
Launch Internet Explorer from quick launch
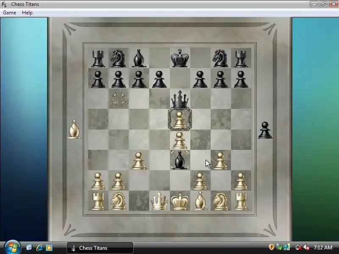click(x=39, y=248)
